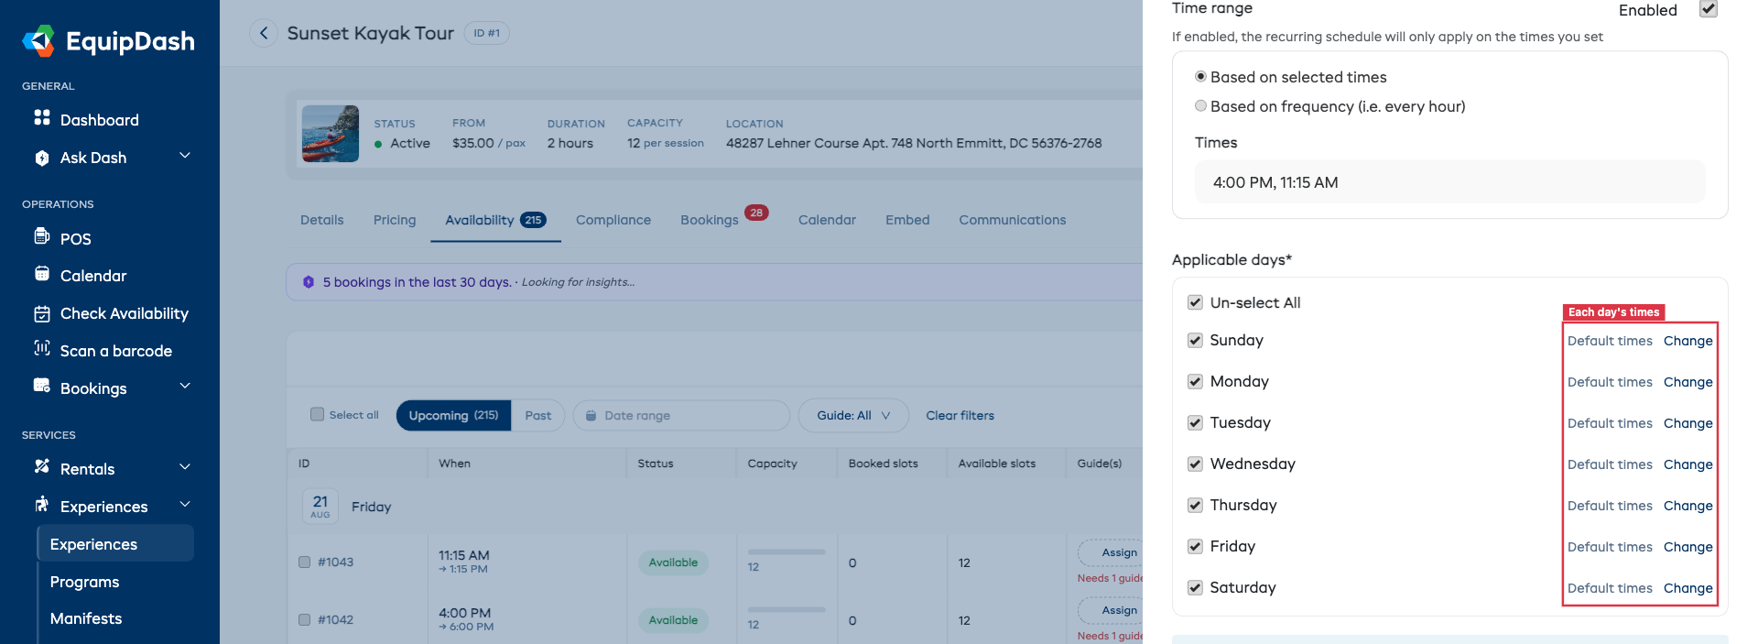Toggle the Time range Enabled checkbox
1758x644 pixels.
[1709, 9]
